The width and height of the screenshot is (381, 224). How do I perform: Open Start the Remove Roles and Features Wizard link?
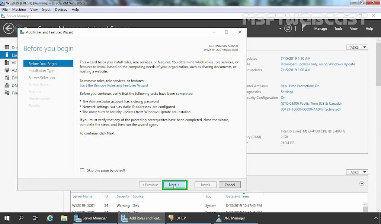114,85
